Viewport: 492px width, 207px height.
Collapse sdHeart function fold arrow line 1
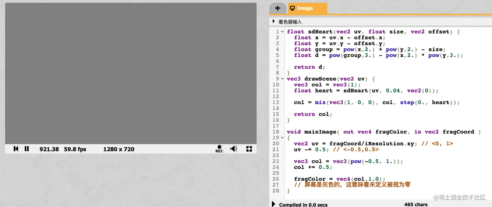tap(282, 32)
